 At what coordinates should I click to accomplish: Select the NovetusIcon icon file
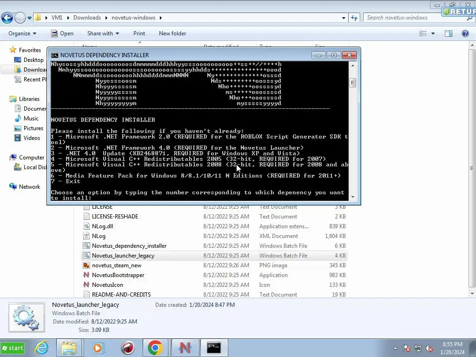coord(107,285)
